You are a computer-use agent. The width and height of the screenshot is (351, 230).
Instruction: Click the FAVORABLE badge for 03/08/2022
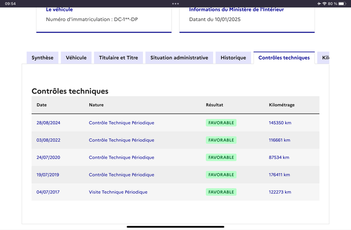221,140
